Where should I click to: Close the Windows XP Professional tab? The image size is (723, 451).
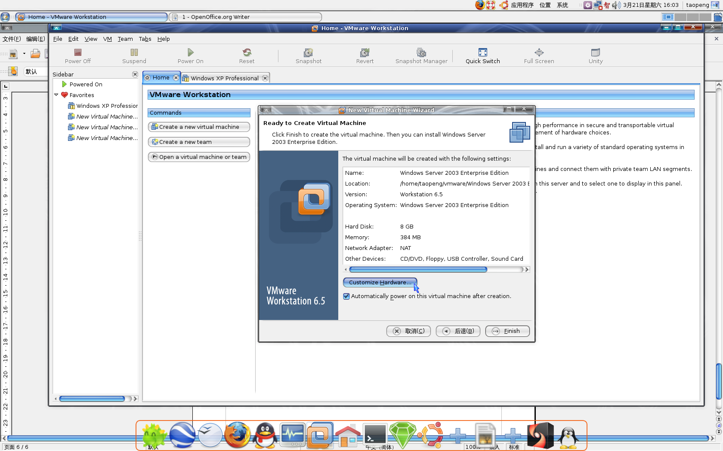pyautogui.click(x=265, y=78)
